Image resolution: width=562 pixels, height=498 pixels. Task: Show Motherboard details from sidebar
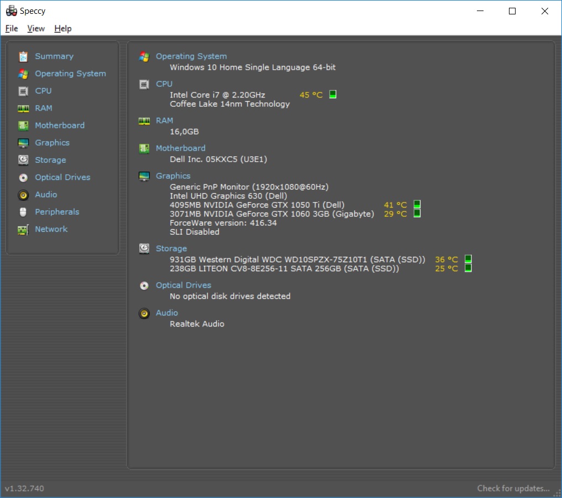click(60, 125)
